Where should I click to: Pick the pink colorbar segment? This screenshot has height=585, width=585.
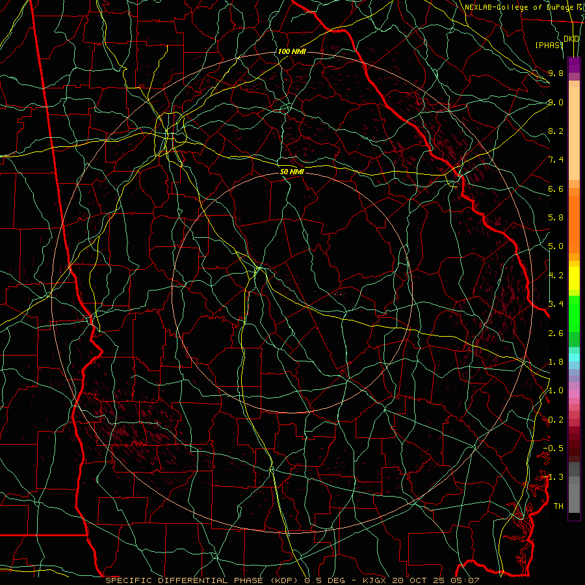click(574, 394)
